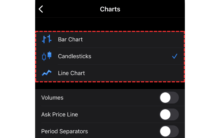Click the Charts page title
220x138 pixels.
(110, 9)
